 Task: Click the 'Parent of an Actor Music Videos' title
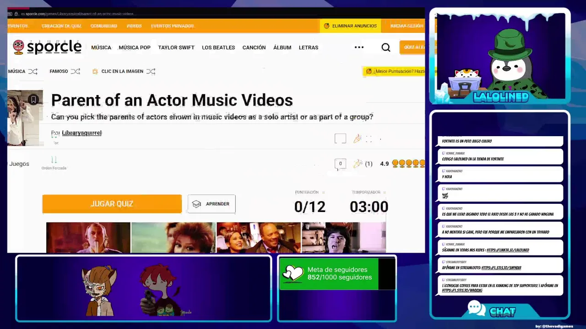(172, 100)
